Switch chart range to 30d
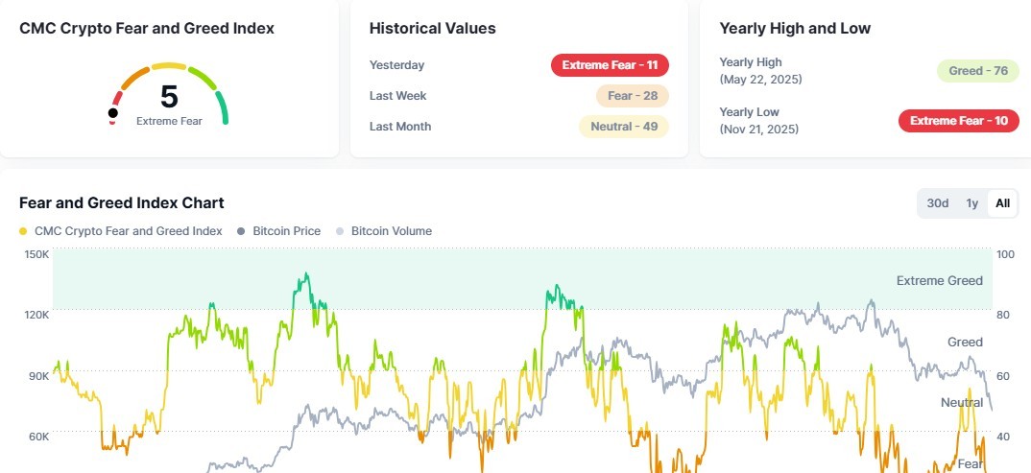1031x473 pixels. pos(938,203)
